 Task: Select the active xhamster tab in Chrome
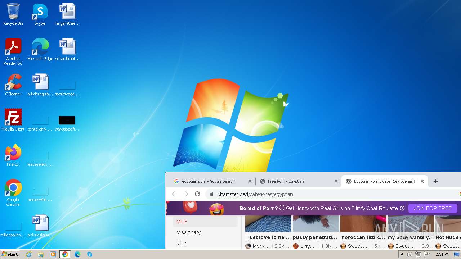point(385,181)
